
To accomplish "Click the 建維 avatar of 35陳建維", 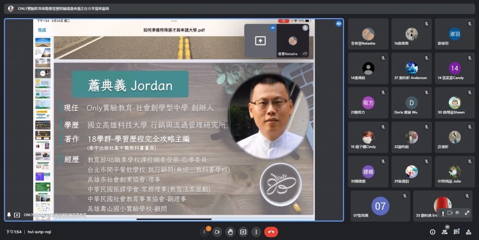I will pyautogui.click(x=368, y=172).
